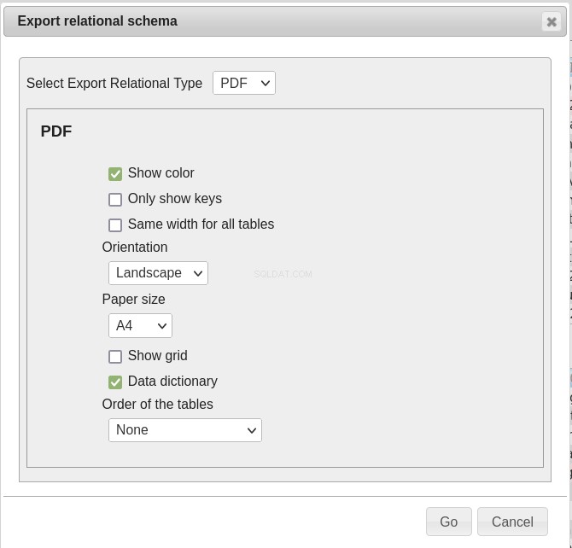Click the Cancel button
Screen dimensions: 572x548
512,522
